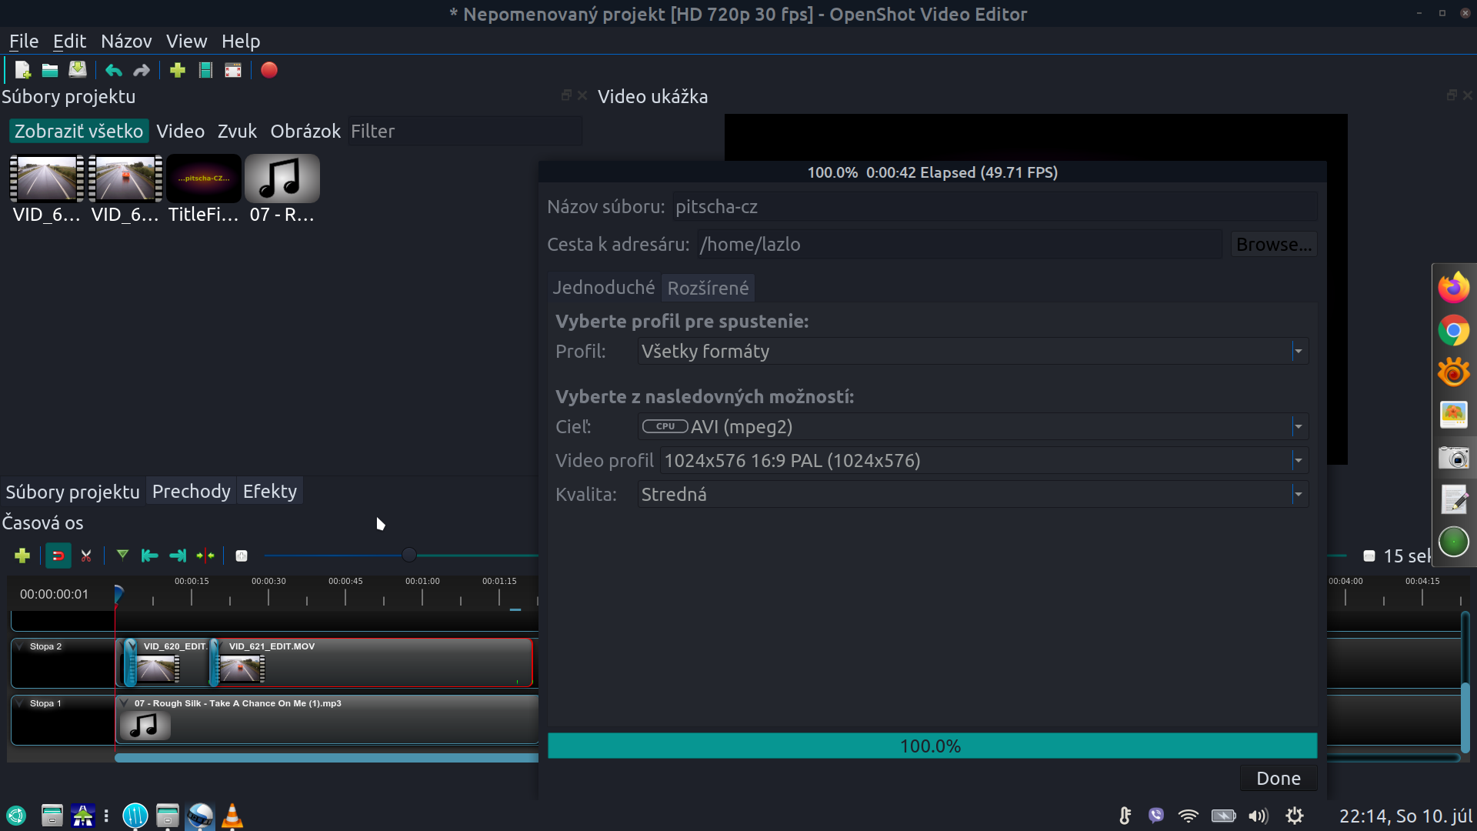This screenshot has height=831, width=1477.
Task: Jump to next marker arrow icon
Action: 178,556
